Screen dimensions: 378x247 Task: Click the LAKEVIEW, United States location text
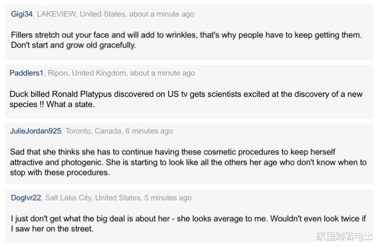click(x=80, y=14)
